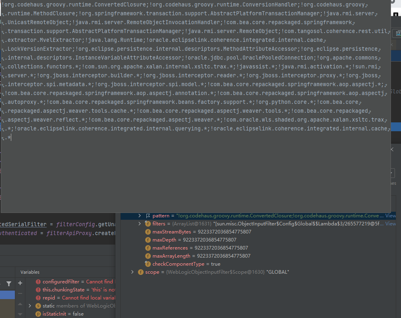401x318 pixels.
Task: Click "LockVersionExtractor" in the text popup
Action: point(40,49)
